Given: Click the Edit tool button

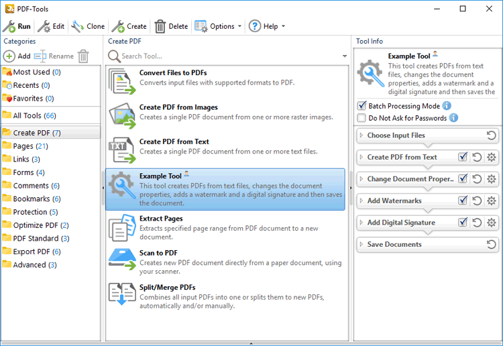Looking at the screenshot, I should [x=51, y=26].
